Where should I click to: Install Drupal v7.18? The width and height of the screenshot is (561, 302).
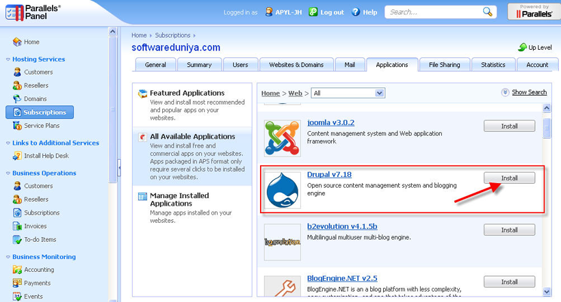click(x=509, y=178)
